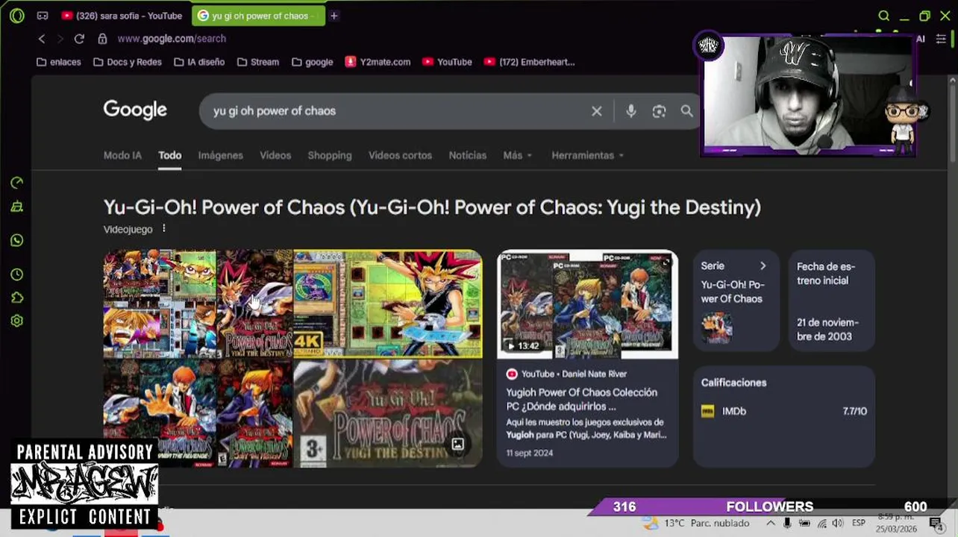
Task: Switch to Noticias results tab
Action: click(x=467, y=155)
